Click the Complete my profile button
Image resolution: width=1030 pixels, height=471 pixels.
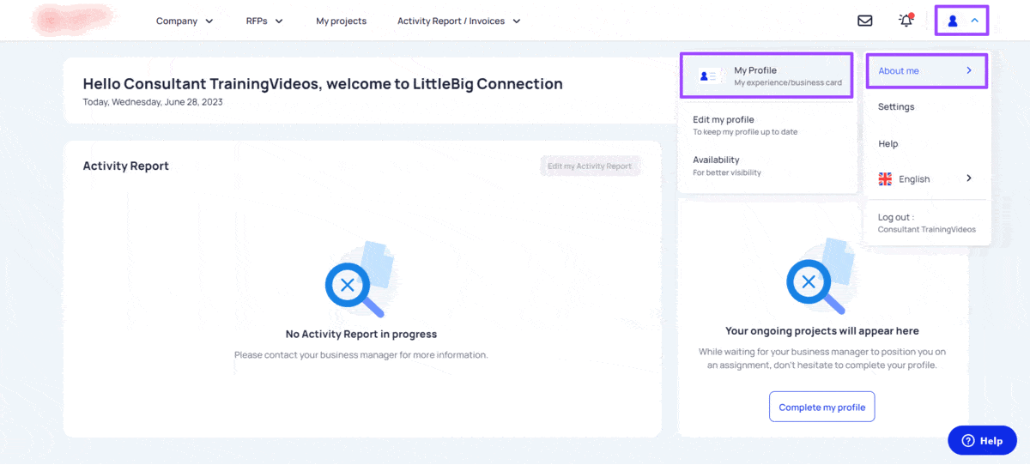click(821, 407)
